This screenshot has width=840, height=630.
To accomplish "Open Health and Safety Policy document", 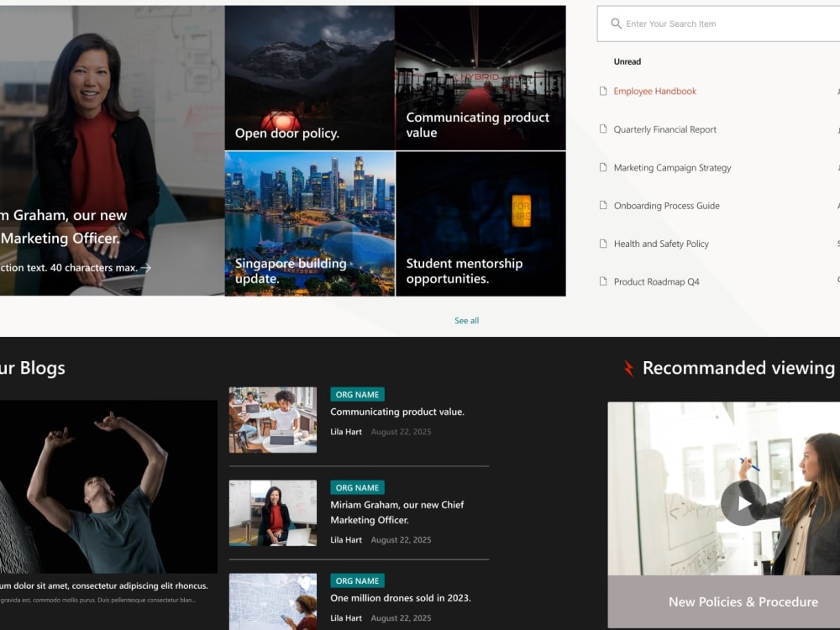I will 661,244.
